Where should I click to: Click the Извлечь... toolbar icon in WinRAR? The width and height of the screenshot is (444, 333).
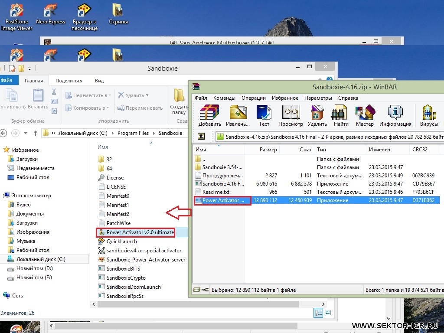pos(238,115)
